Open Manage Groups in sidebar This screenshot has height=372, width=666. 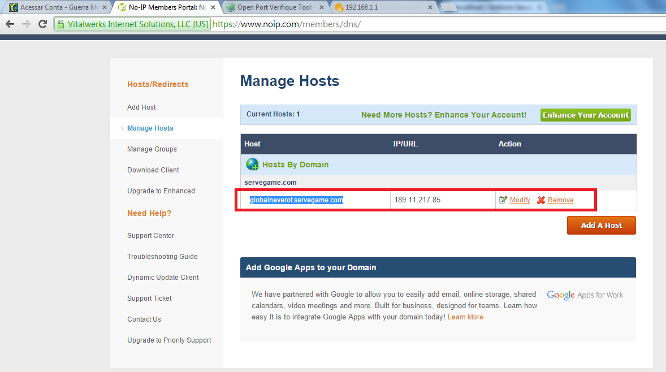pos(152,149)
